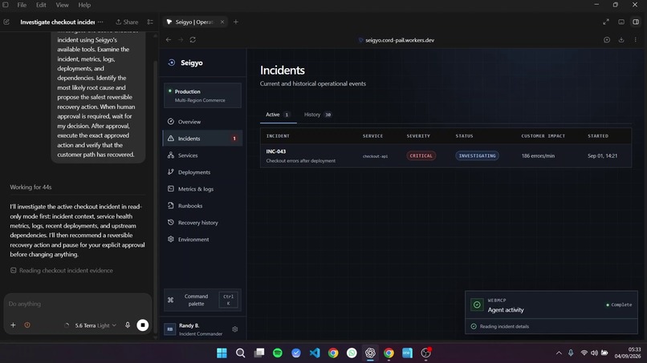Click the Randy B. user avatar
The width and height of the screenshot is (647, 363).
(x=169, y=329)
